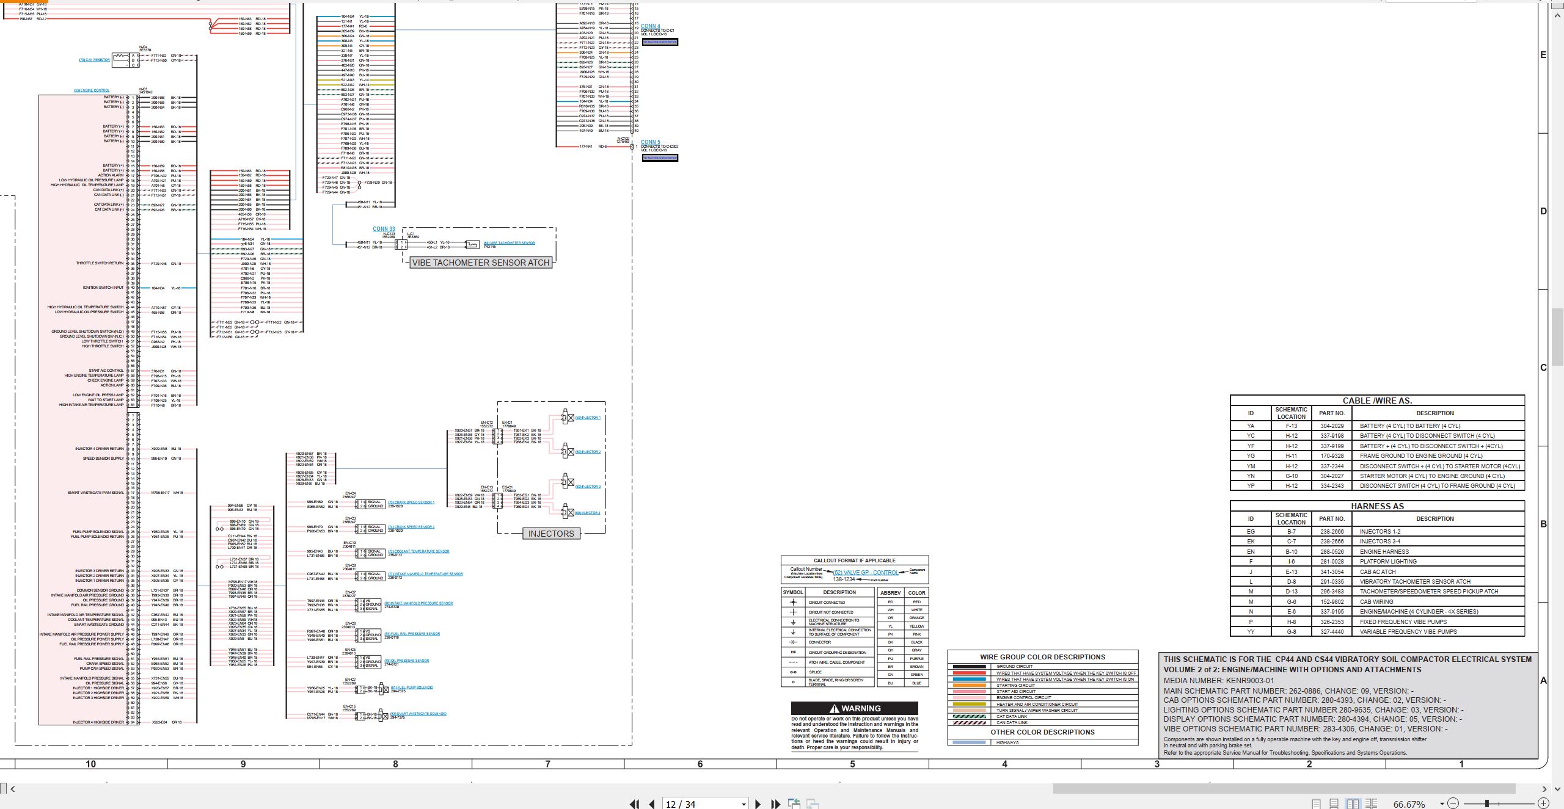The width and height of the screenshot is (1564, 809).
Task: Open the FUEL PUMP SOLENOID link
Action: 412,687
